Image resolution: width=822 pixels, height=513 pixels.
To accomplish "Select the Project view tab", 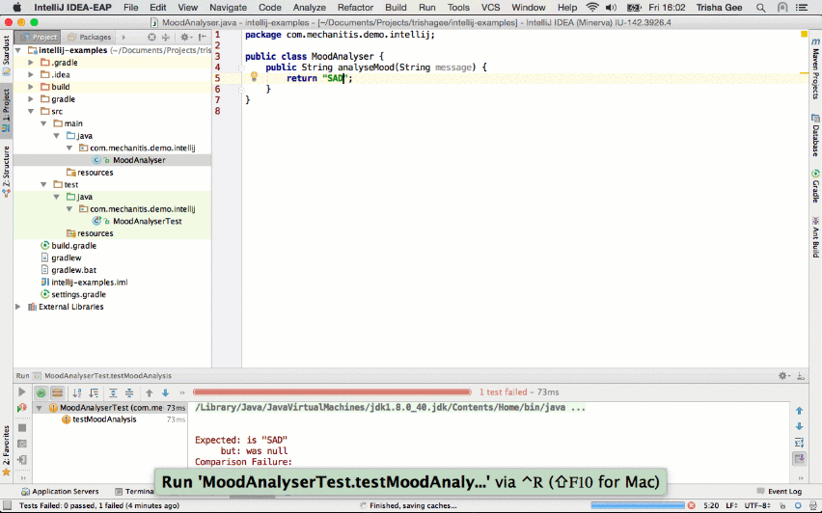I will tap(38, 38).
